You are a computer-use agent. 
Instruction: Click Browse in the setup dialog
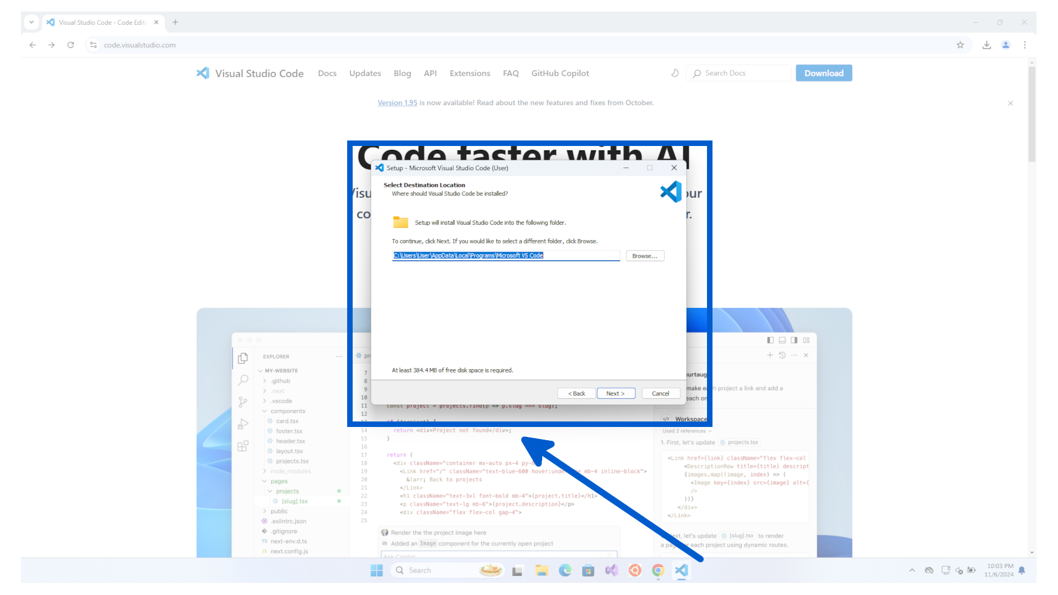(645, 255)
